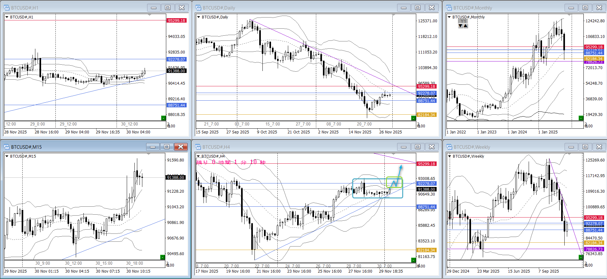Screen dimensions: 607x279
Task: Maximize the BTCUSD#,M15 chart window
Action: click(x=167, y=147)
